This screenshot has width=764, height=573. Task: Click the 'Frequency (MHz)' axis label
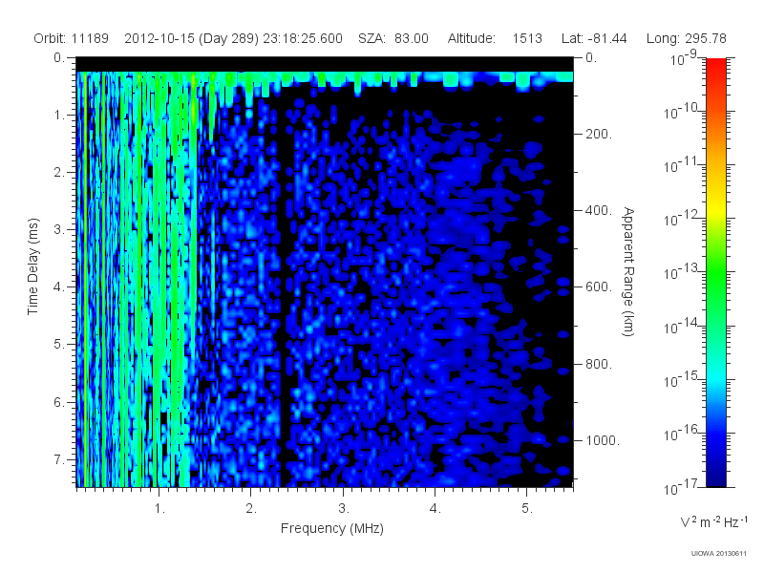(x=332, y=528)
